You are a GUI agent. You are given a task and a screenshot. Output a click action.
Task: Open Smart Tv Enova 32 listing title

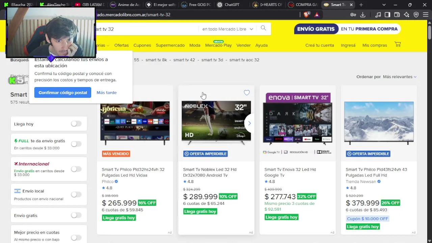pyautogui.click(x=290, y=172)
